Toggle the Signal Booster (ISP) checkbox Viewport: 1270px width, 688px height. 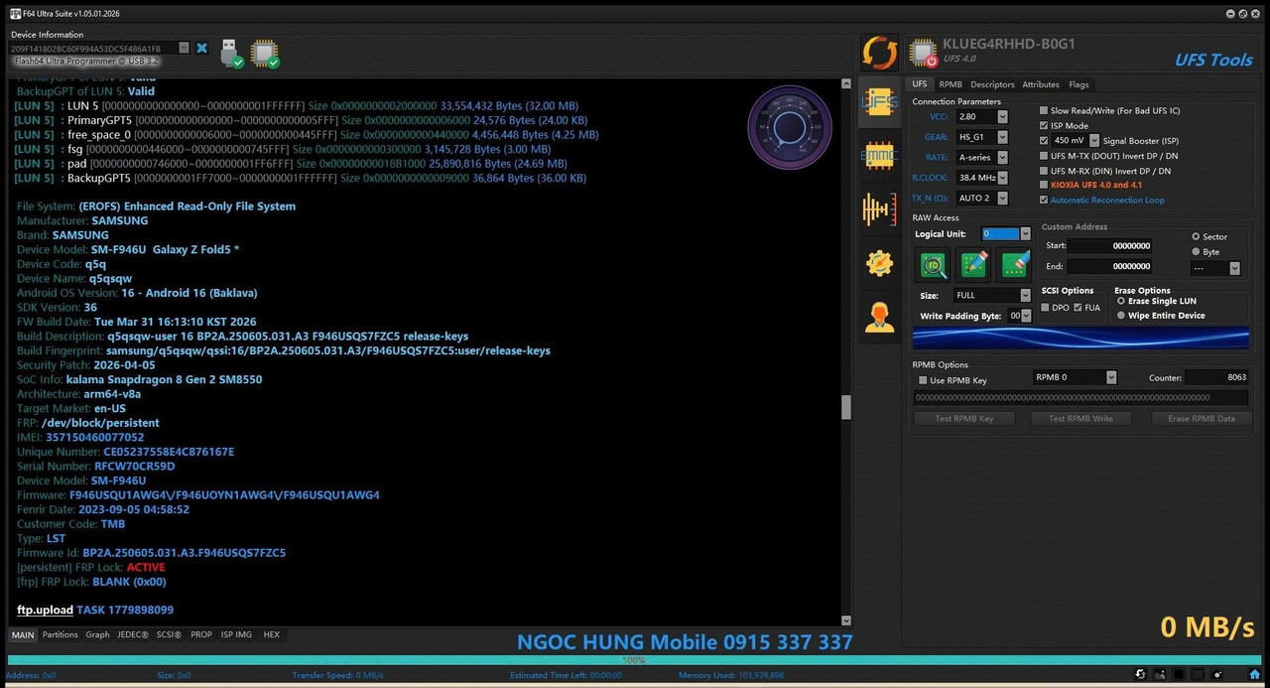tap(1043, 140)
